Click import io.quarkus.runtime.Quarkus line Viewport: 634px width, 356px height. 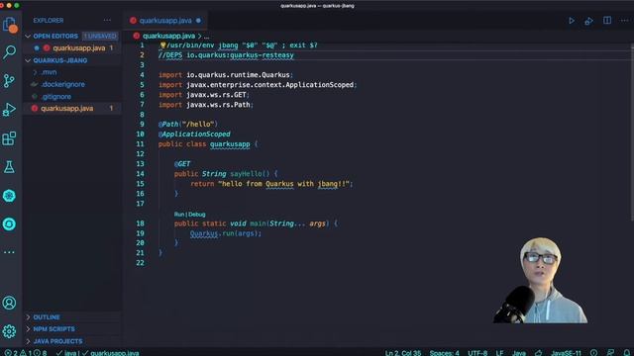(x=226, y=75)
